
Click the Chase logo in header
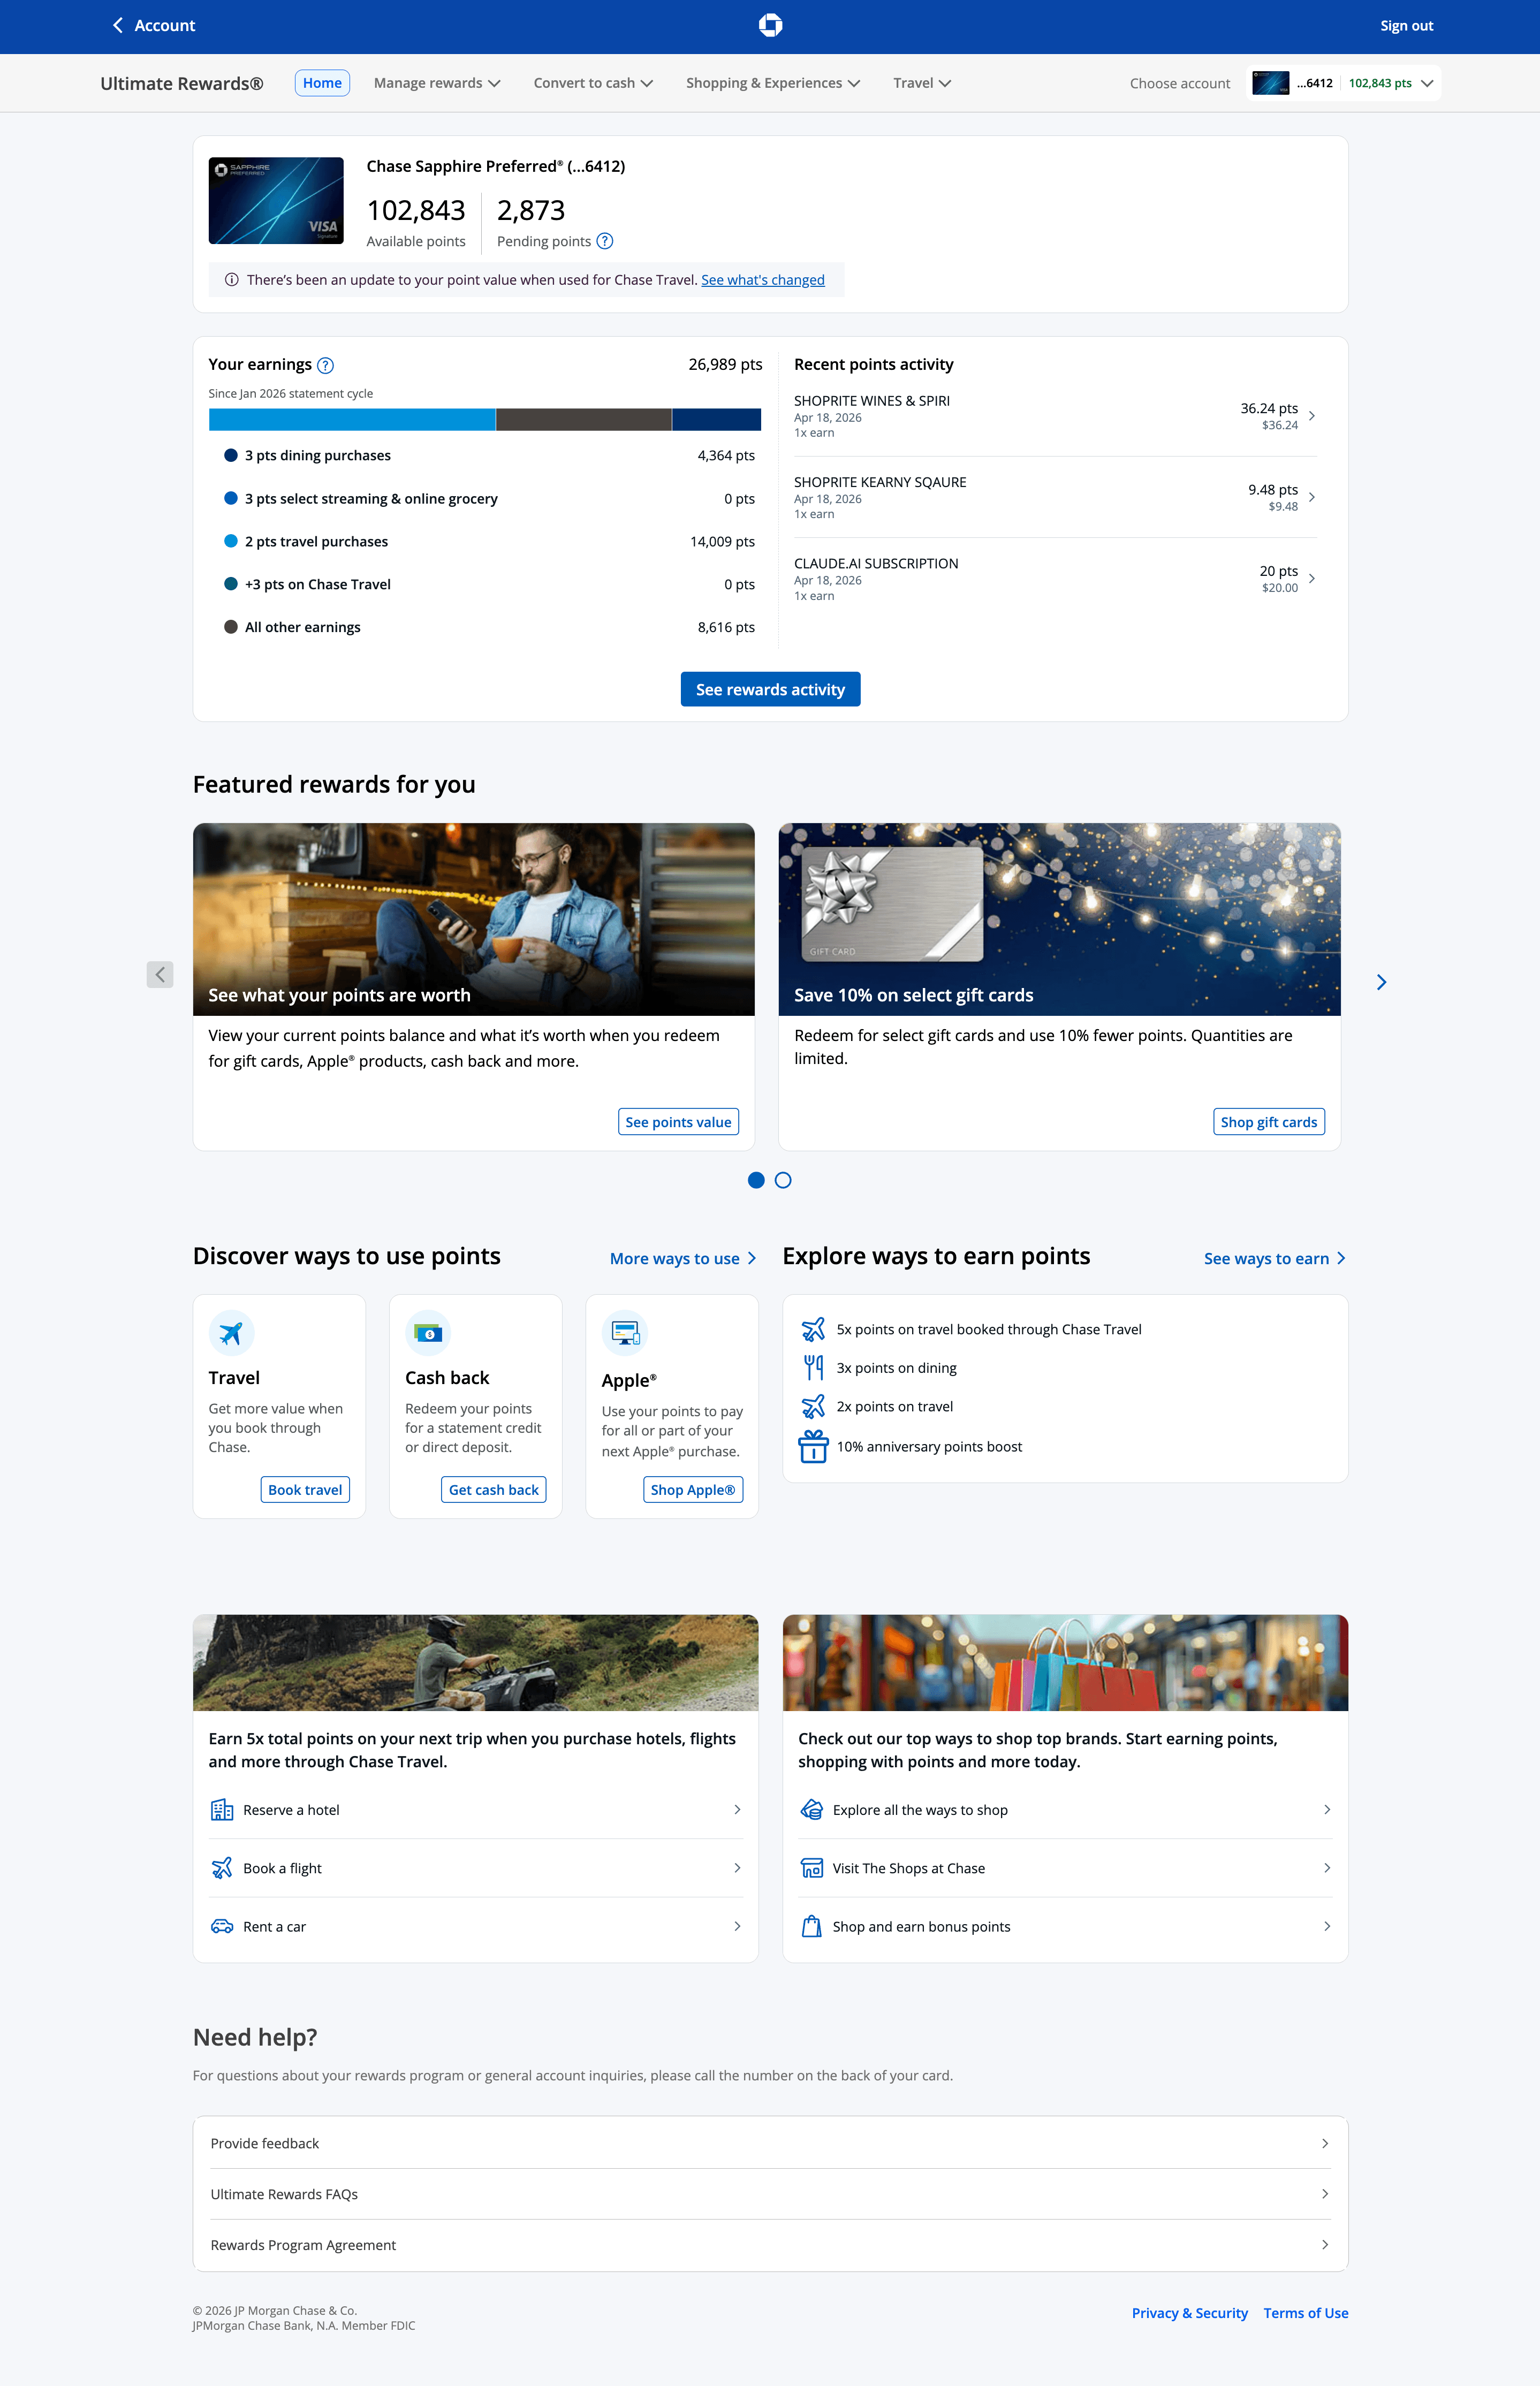click(770, 26)
